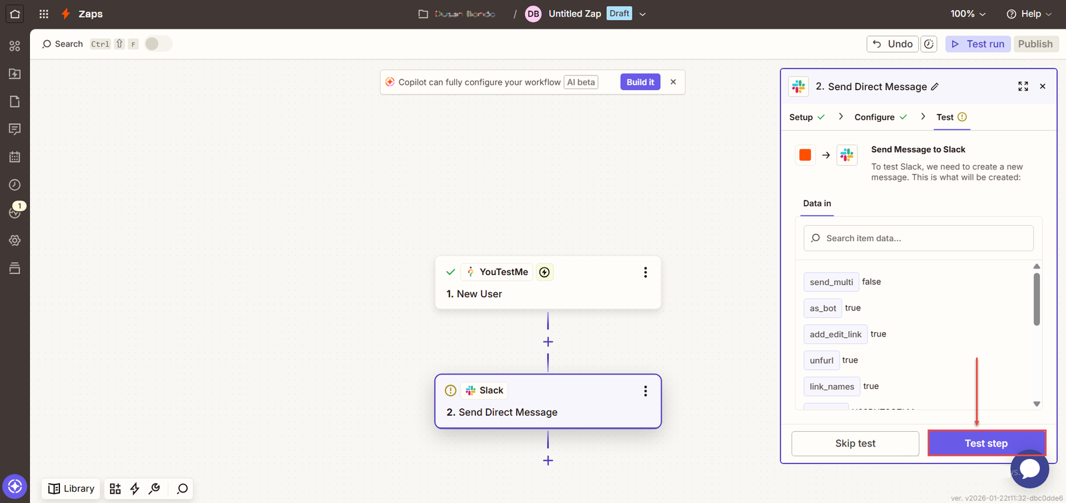Viewport: 1066px width, 503px height.
Task: Focus the Search item data field
Action: [918, 239]
